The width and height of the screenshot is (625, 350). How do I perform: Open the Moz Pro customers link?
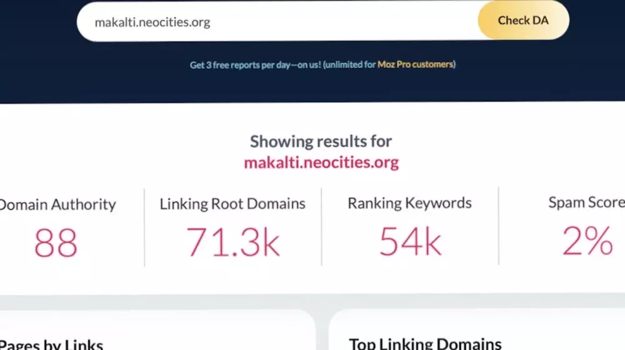coord(415,64)
